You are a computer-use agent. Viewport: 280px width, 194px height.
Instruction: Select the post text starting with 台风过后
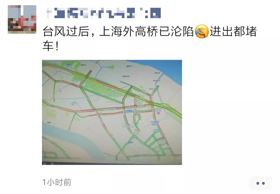[150, 38]
